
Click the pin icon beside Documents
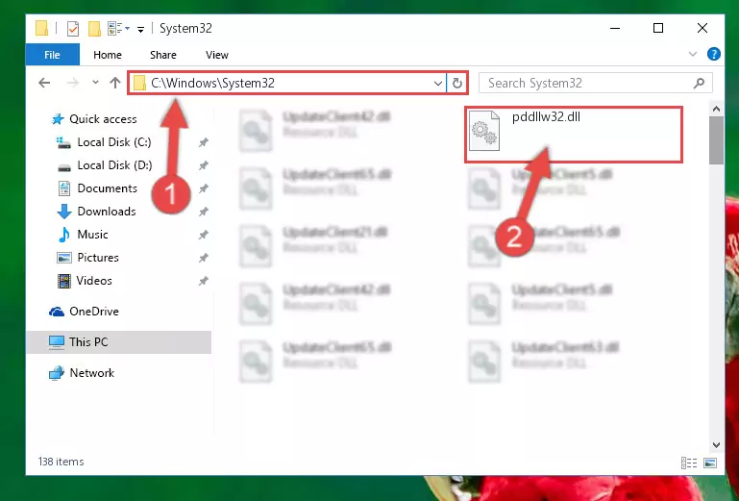(x=203, y=188)
